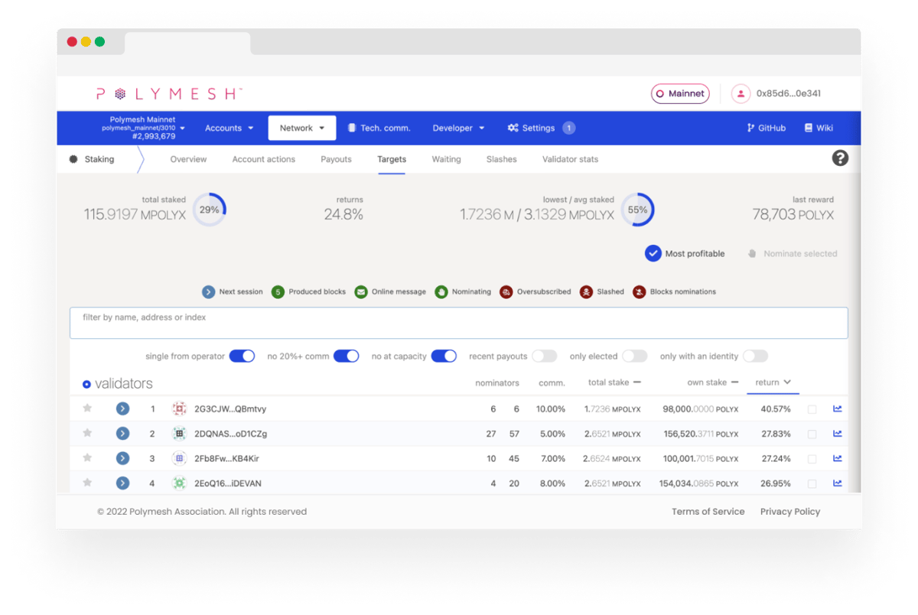This screenshot has height=615, width=918.
Task: Toggle single from operator switch
Action: point(243,356)
